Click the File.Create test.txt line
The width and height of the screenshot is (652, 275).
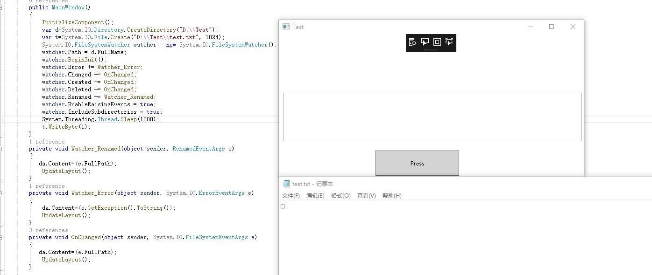pos(134,37)
